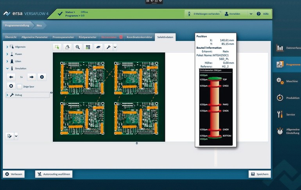Switch to the Prozessparameter tab
The image size is (301, 190).
[63, 37]
